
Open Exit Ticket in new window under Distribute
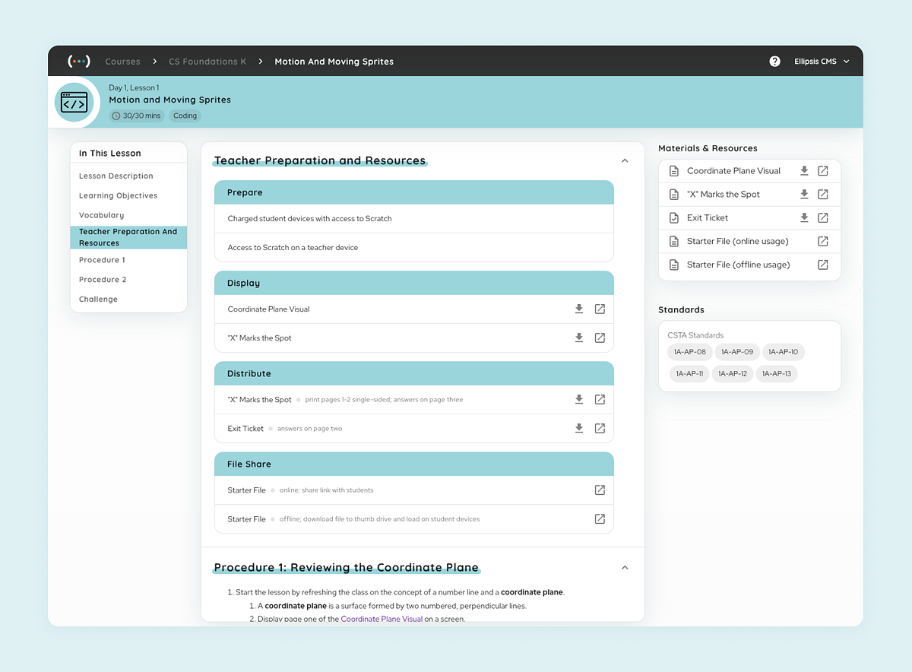pyautogui.click(x=600, y=429)
